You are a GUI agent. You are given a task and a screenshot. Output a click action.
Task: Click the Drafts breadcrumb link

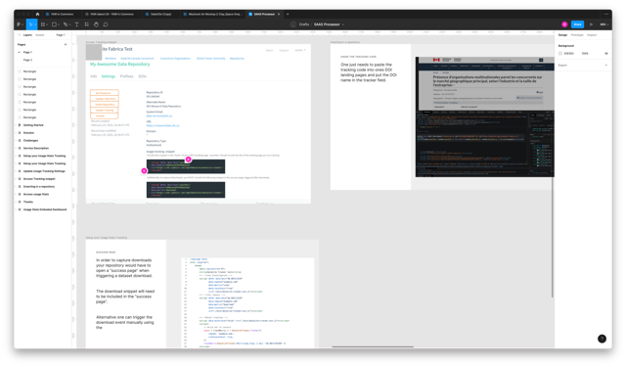[304, 24]
